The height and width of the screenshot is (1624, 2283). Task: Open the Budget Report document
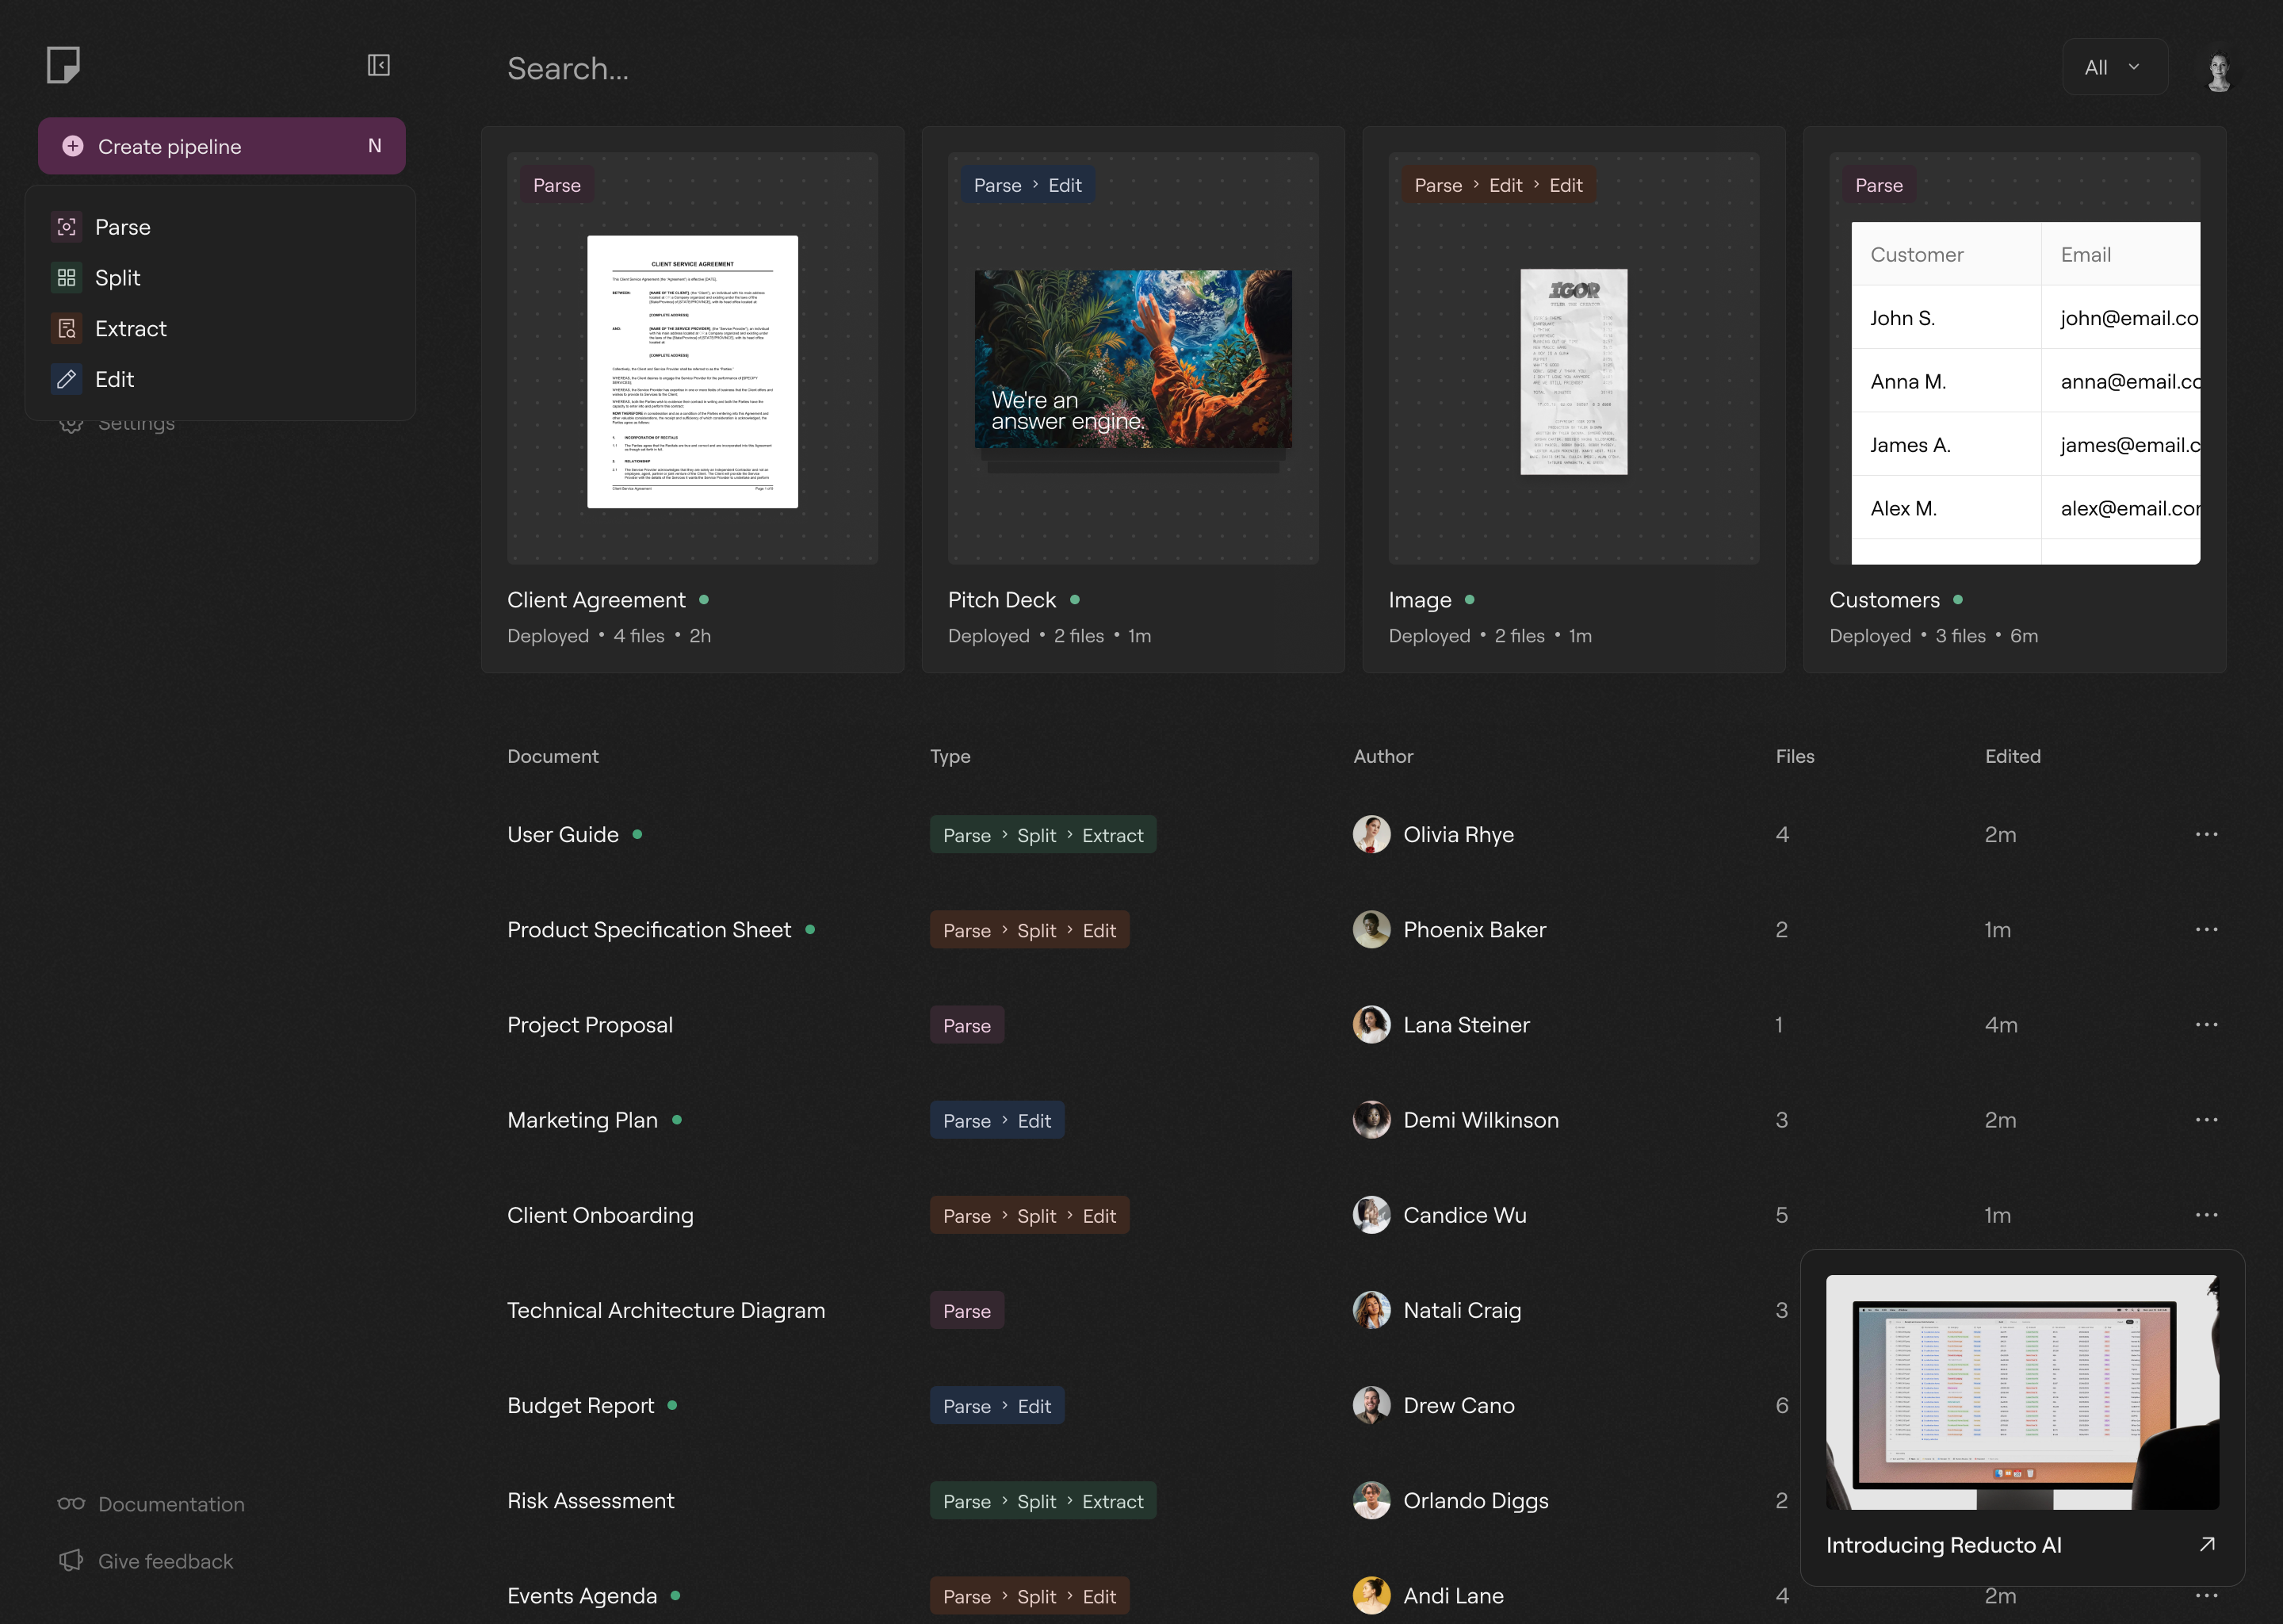[x=581, y=1406]
